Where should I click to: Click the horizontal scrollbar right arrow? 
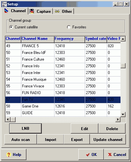point(118,120)
